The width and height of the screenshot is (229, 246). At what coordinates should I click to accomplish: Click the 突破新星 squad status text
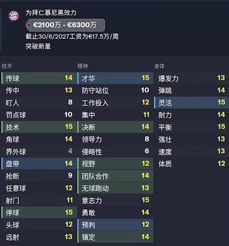[38, 46]
